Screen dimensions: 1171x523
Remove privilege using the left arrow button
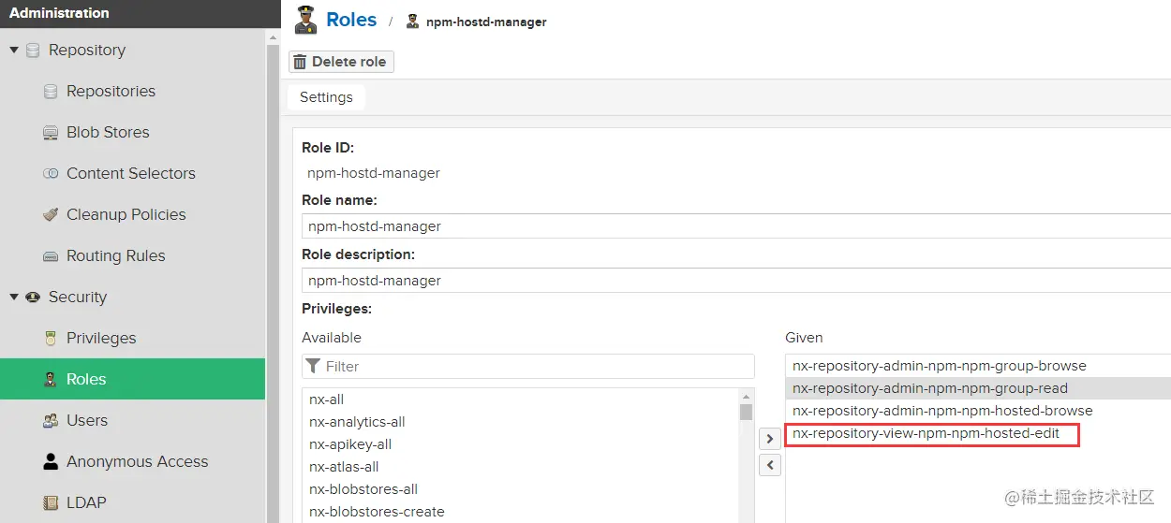coord(770,464)
